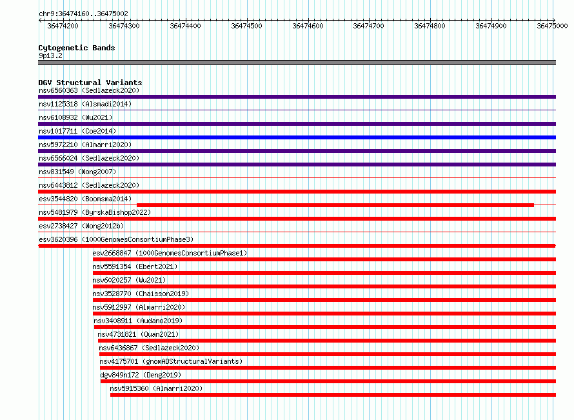Click the 9p13.2 band label
Screen dimensions: 574x420
click(50, 55)
